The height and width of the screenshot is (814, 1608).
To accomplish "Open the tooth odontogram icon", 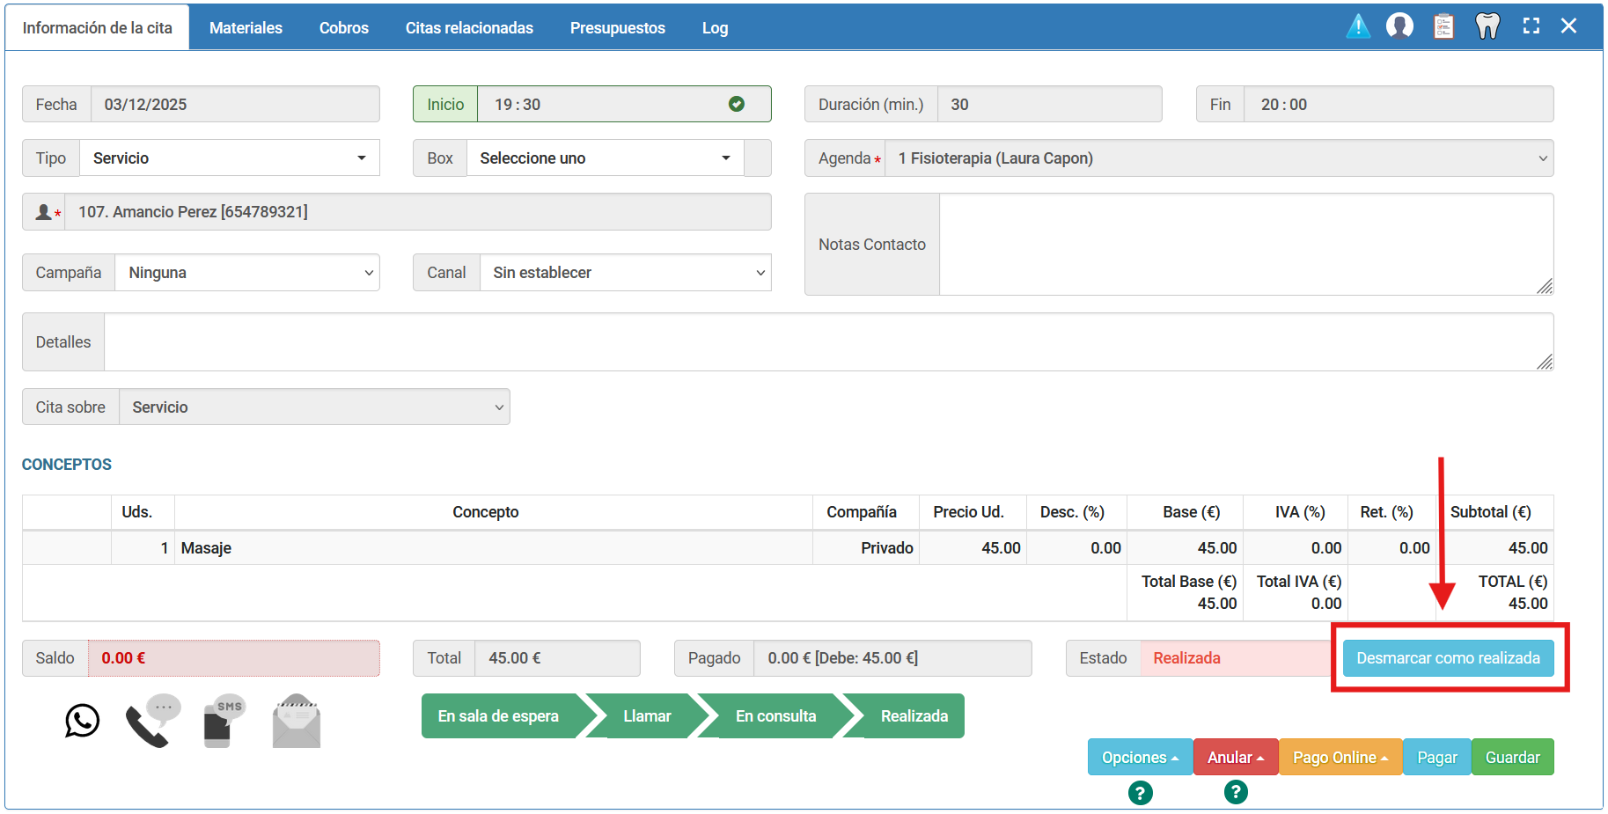I will click(x=1487, y=26).
